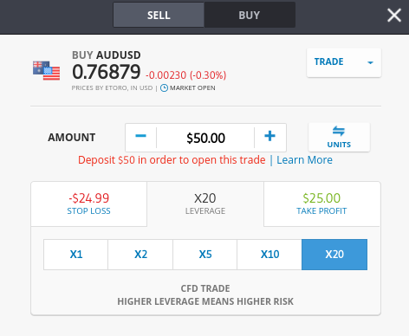Switch to the BUY tab
The width and height of the screenshot is (409, 336).
250,15
